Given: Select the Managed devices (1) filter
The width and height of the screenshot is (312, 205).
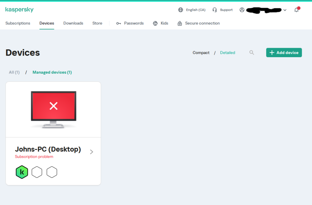Looking at the screenshot, I should pyautogui.click(x=52, y=72).
